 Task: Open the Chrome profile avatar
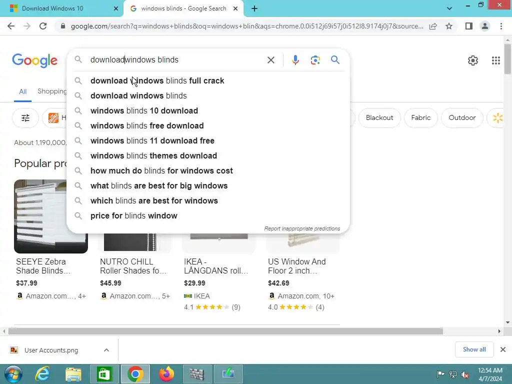485,26
